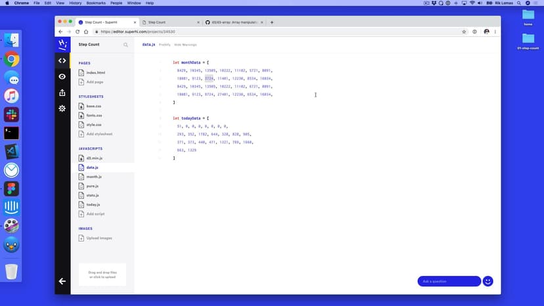This screenshot has width=544, height=306.
Task: Click the back arrow at sidebar bottom
Action: 62,281
